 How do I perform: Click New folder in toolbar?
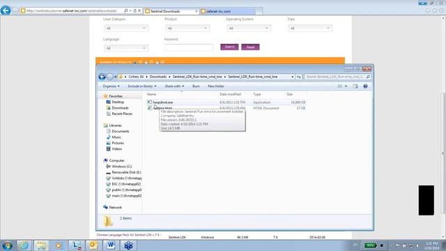click(x=216, y=86)
